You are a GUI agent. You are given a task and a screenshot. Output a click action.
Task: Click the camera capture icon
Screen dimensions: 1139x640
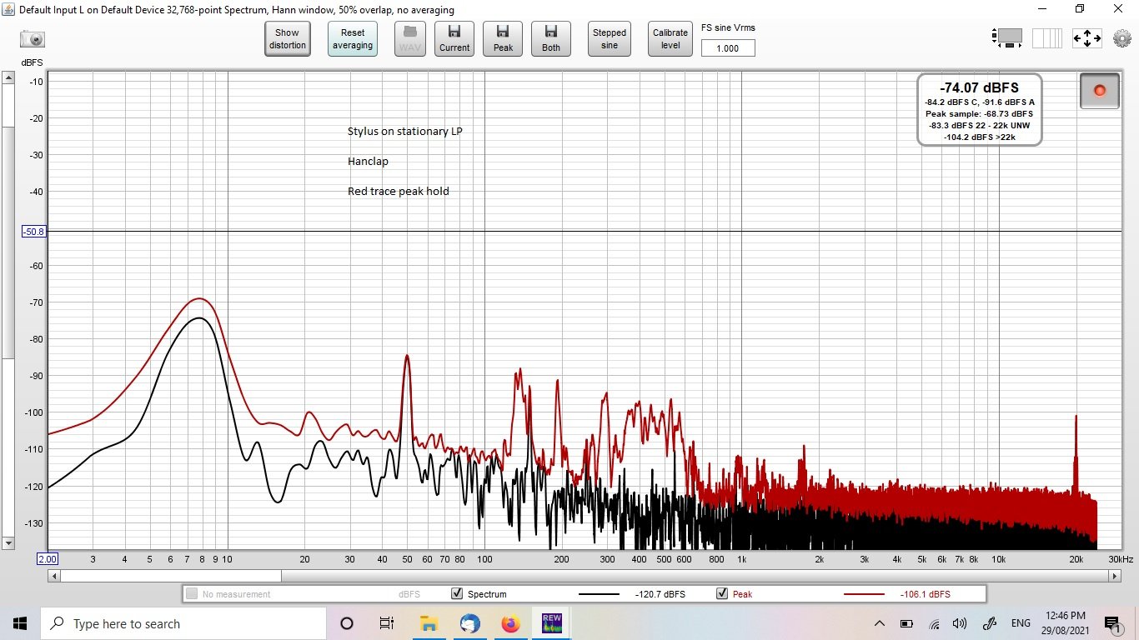(x=33, y=39)
